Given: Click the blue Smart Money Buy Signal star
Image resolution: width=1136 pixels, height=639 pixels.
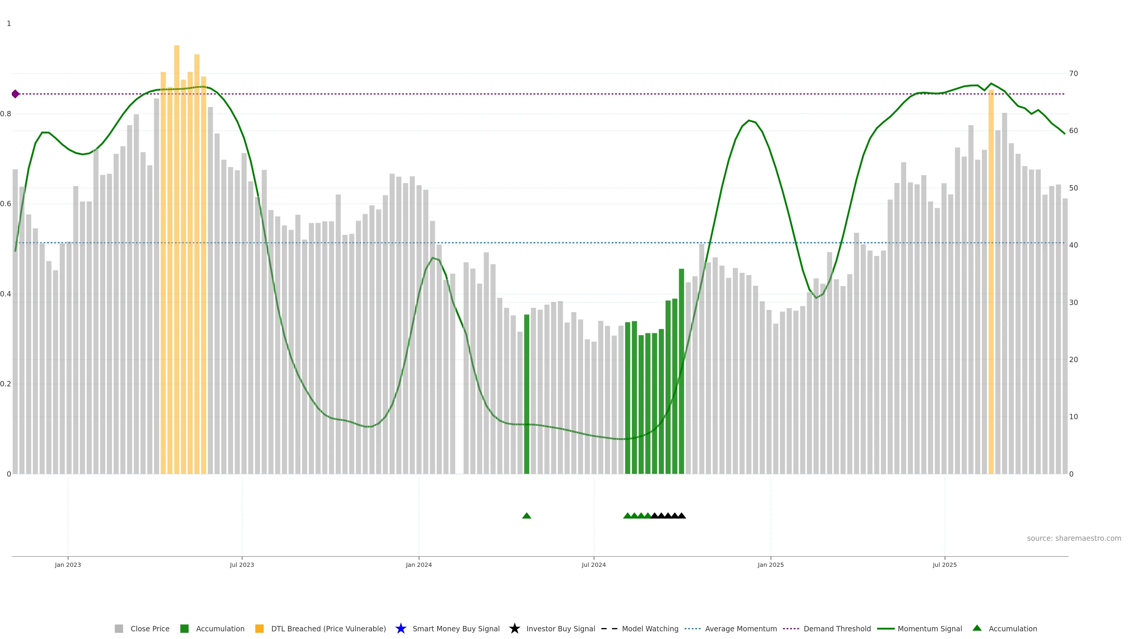Looking at the screenshot, I should pyautogui.click(x=401, y=628).
